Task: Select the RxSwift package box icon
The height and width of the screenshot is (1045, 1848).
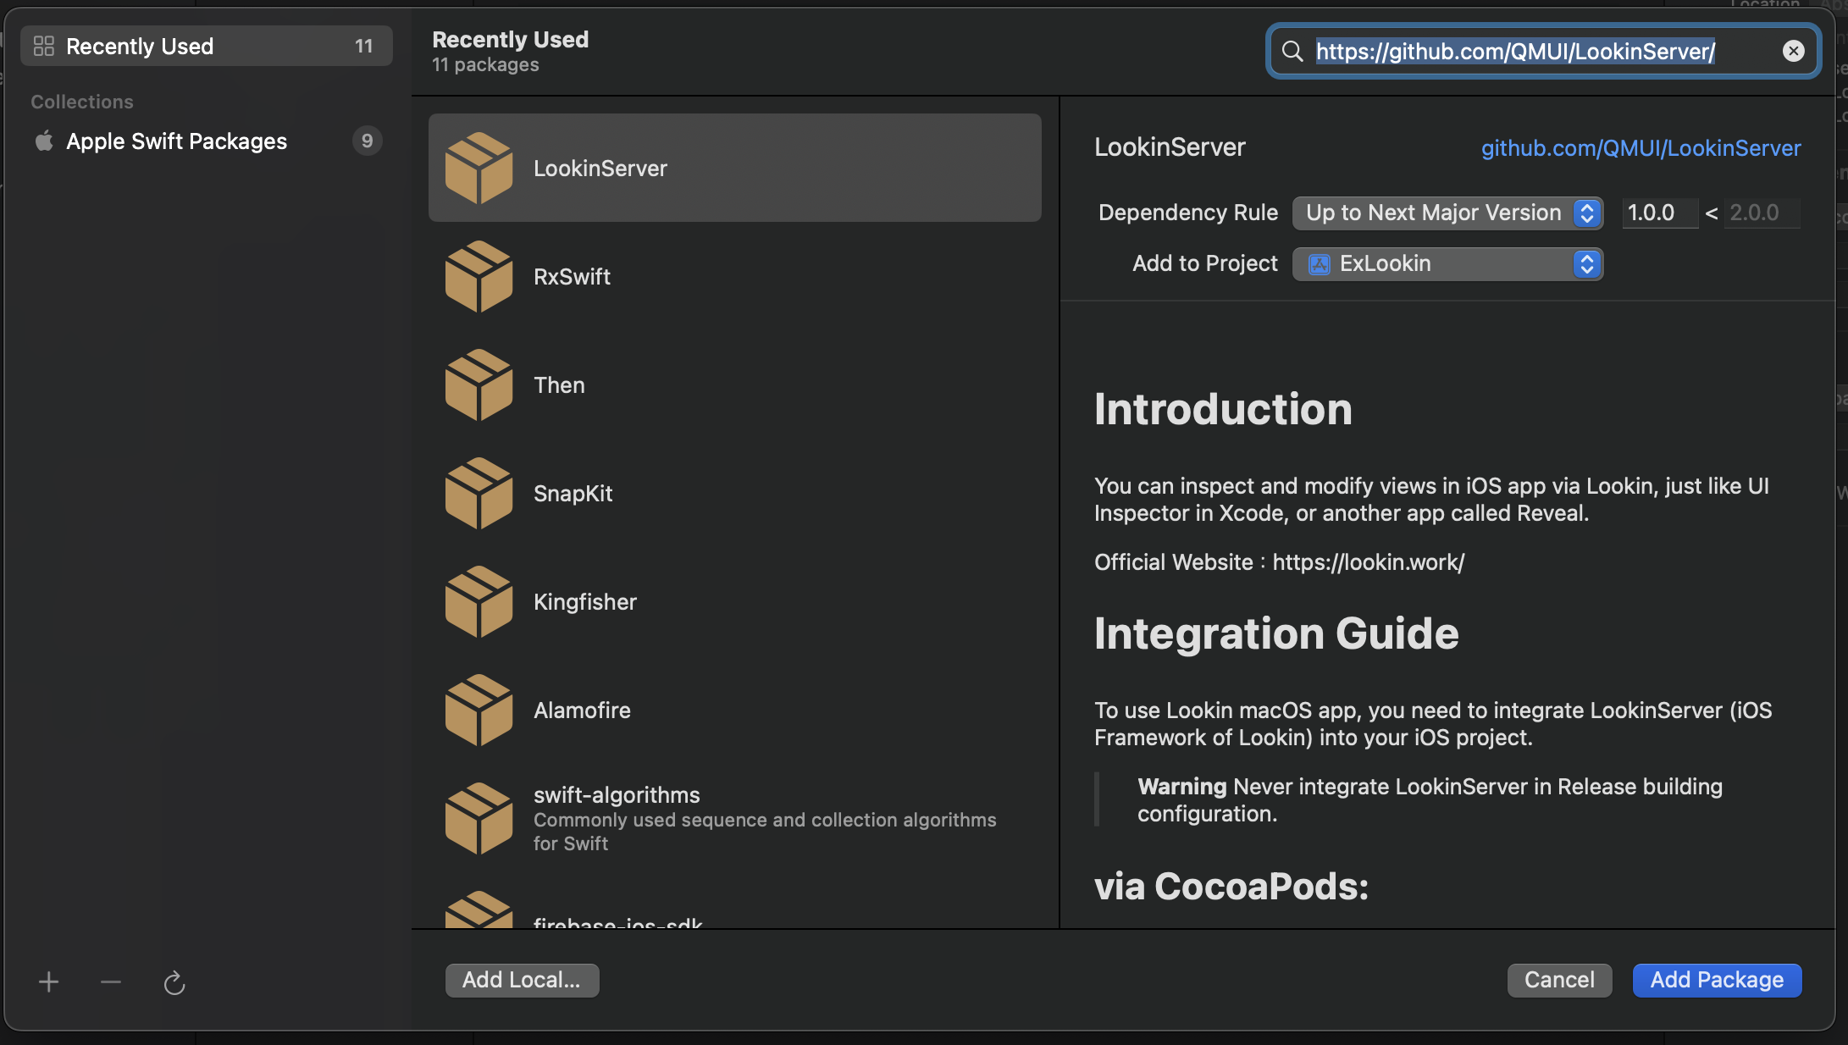Action: 479,277
